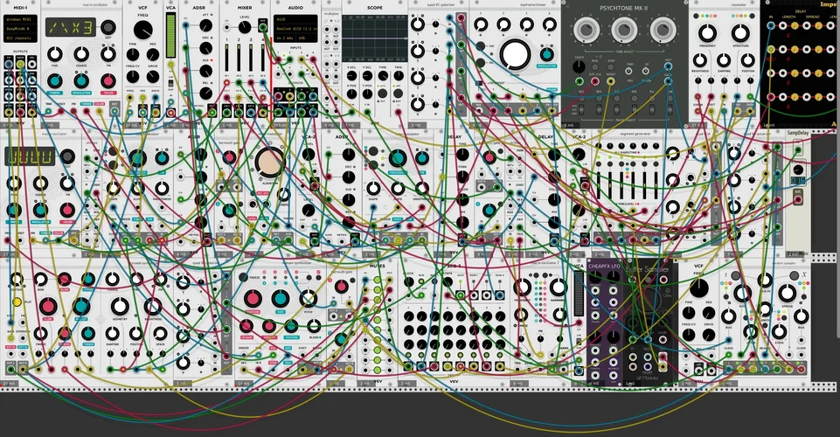The height and width of the screenshot is (437, 840).
Task: Click the large FREQ knob on top-rack VCF
Action: click(x=143, y=30)
